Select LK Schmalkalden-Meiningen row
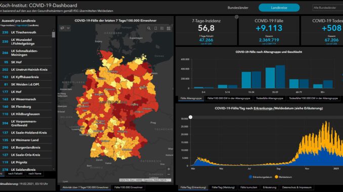 pyautogui.click(x=26, y=53)
